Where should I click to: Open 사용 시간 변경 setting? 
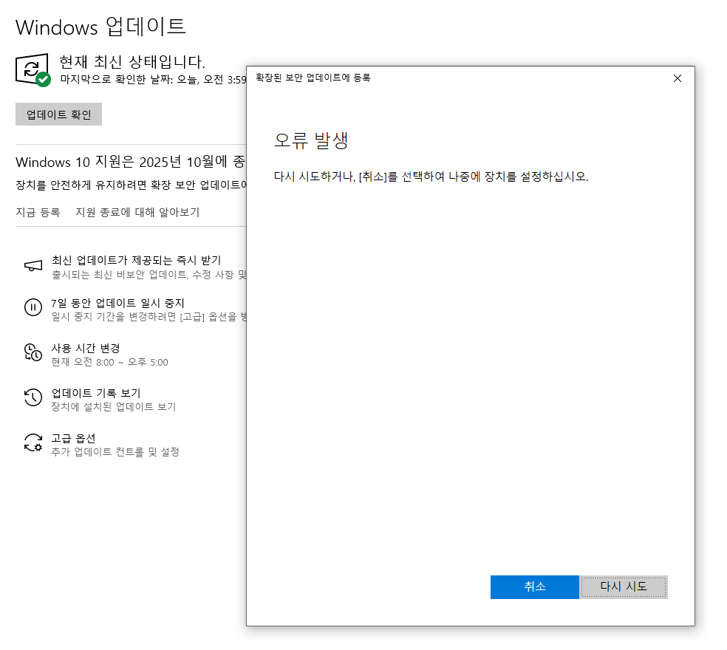click(x=85, y=348)
